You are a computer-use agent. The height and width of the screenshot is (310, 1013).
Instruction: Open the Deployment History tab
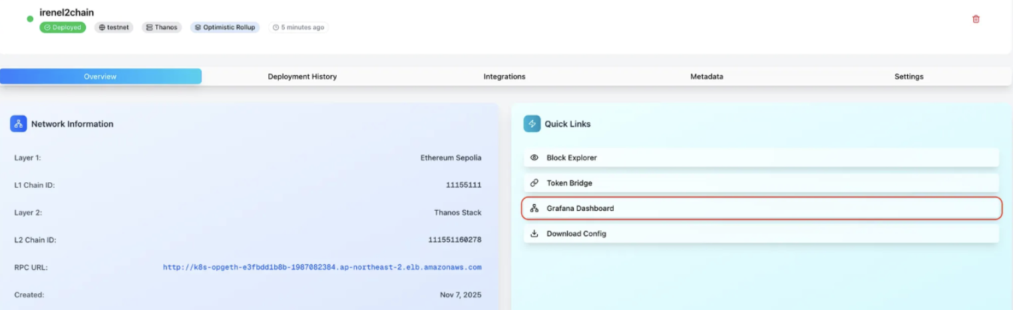click(x=302, y=77)
